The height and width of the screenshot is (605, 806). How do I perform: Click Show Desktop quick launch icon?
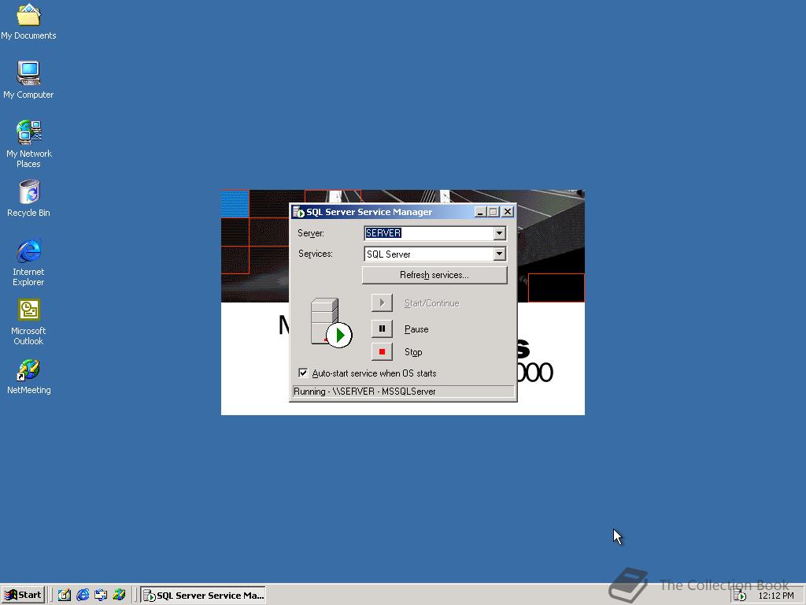[65, 596]
